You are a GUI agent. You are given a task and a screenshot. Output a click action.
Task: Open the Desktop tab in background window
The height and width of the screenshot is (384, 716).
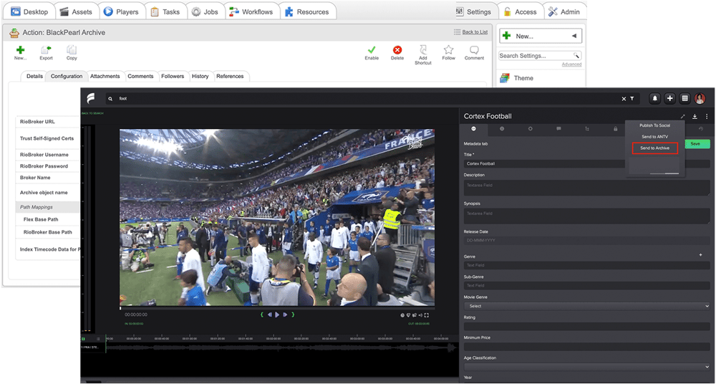point(29,12)
